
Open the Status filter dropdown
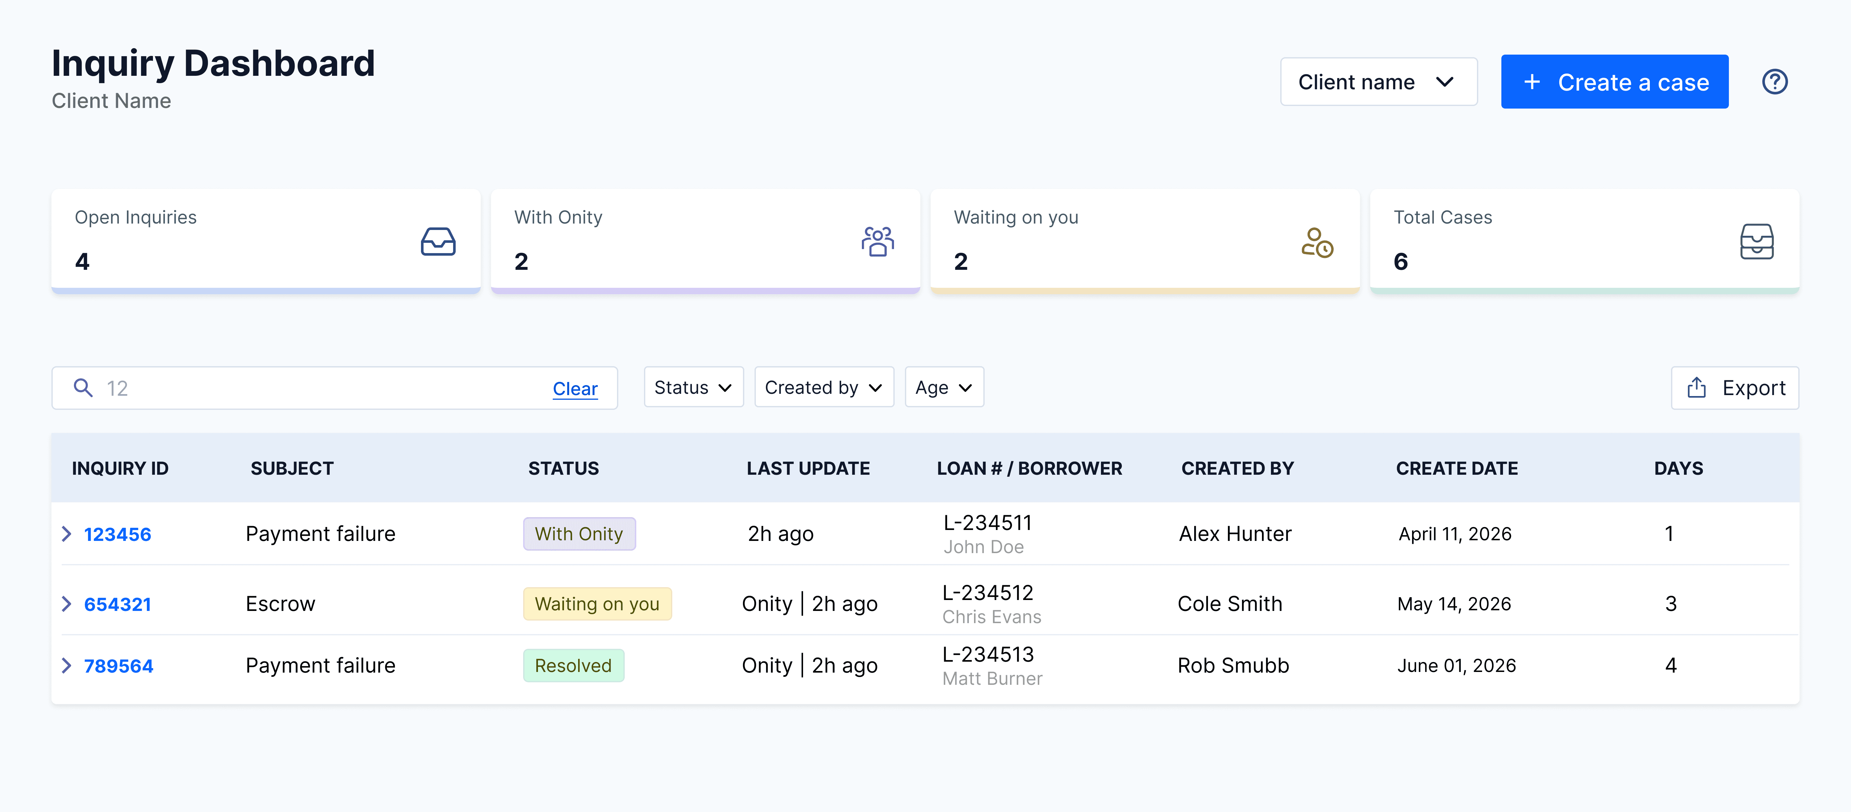pyautogui.click(x=693, y=387)
